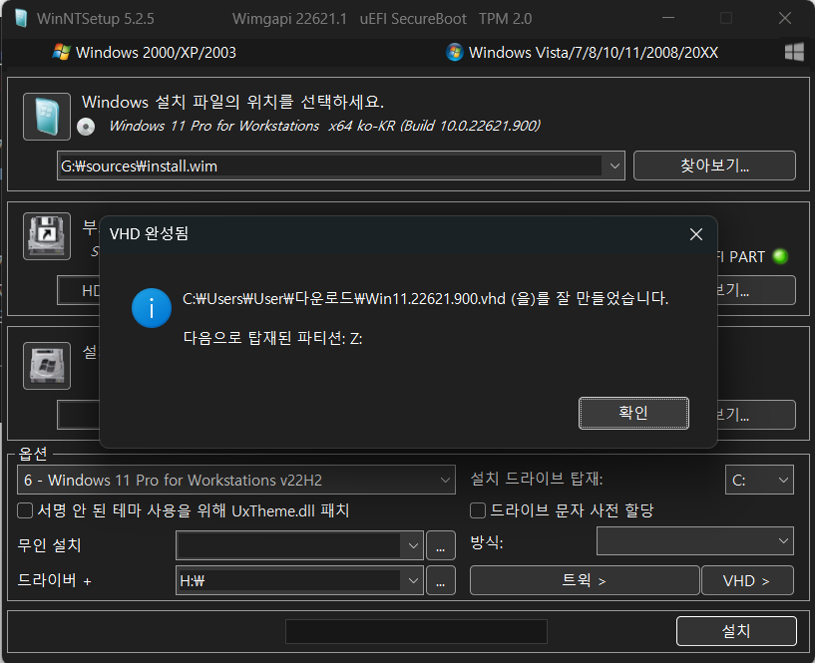The width and height of the screenshot is (815, 663).
Task: Click the disc icon beside Windows 11 Pro text
Action: 86,127
